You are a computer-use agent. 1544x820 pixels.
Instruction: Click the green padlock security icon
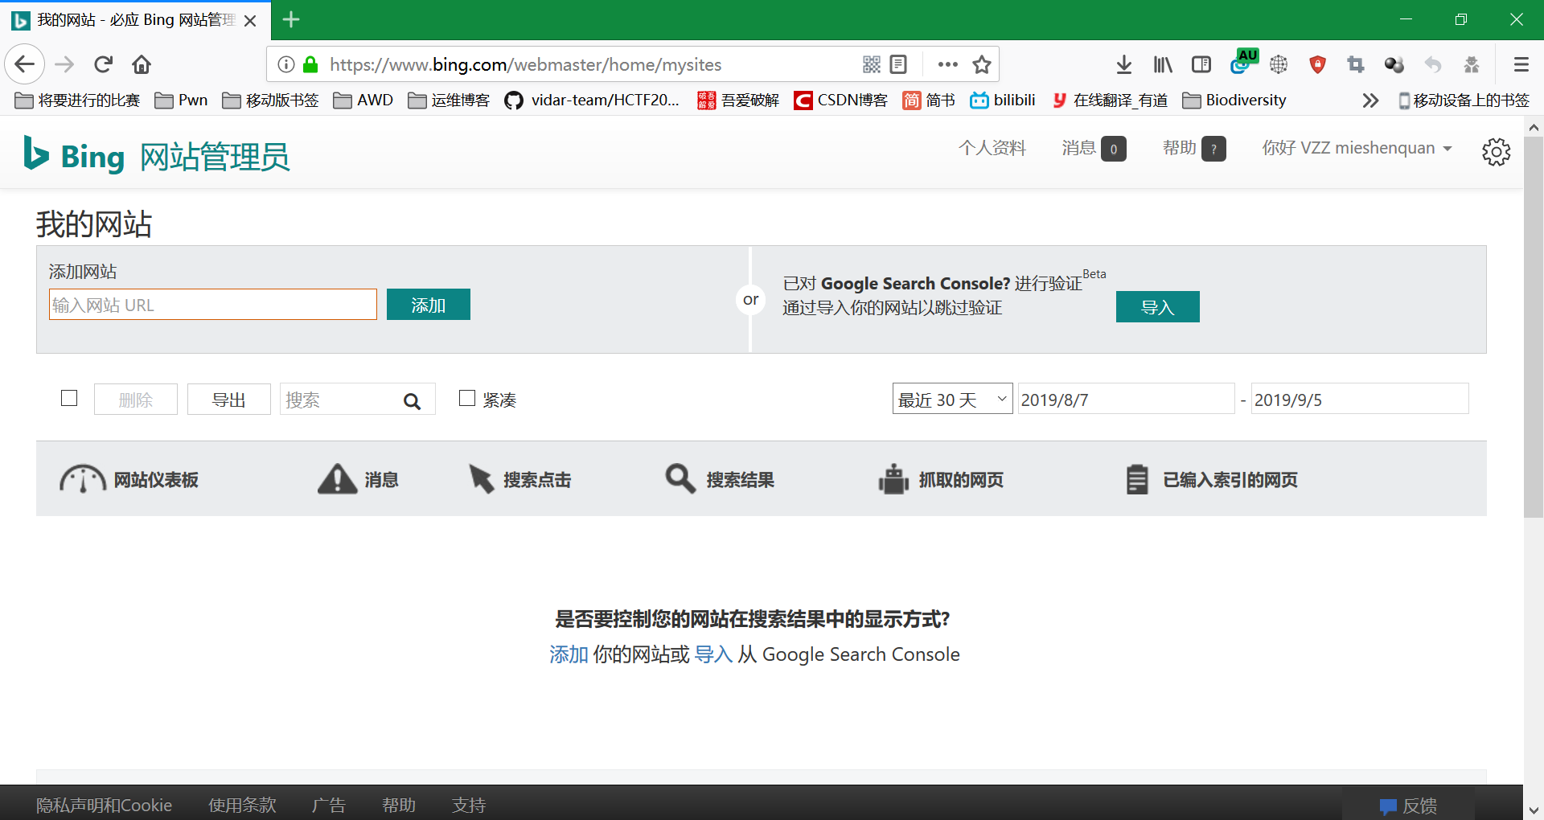310,64
